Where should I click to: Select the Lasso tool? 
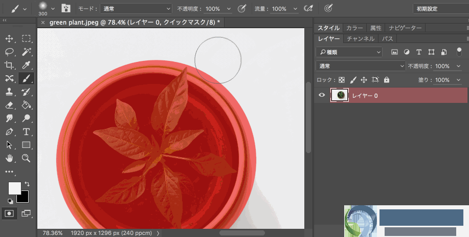click(x=9, y=52)
